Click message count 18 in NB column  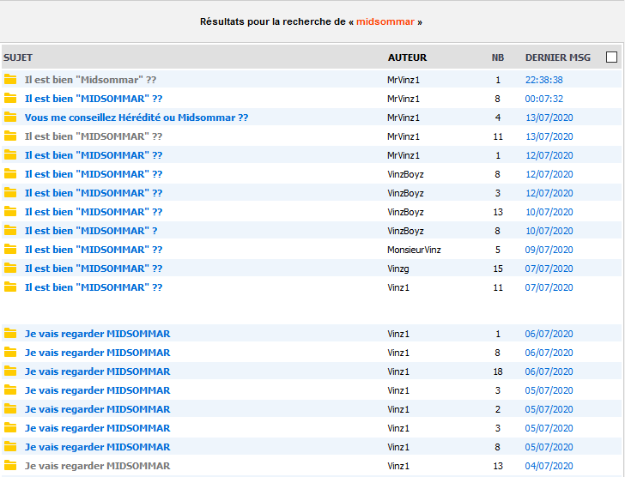coord(498,371)
